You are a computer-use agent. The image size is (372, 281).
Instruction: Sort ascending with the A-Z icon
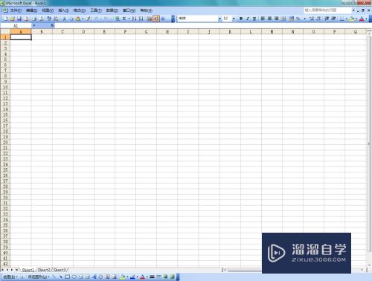pos(134,19)
